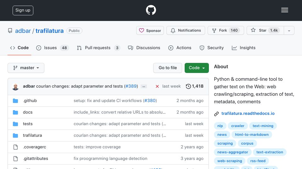The image size is (302, 169).
Task: Open the Security tab
Action: (211, 48)
